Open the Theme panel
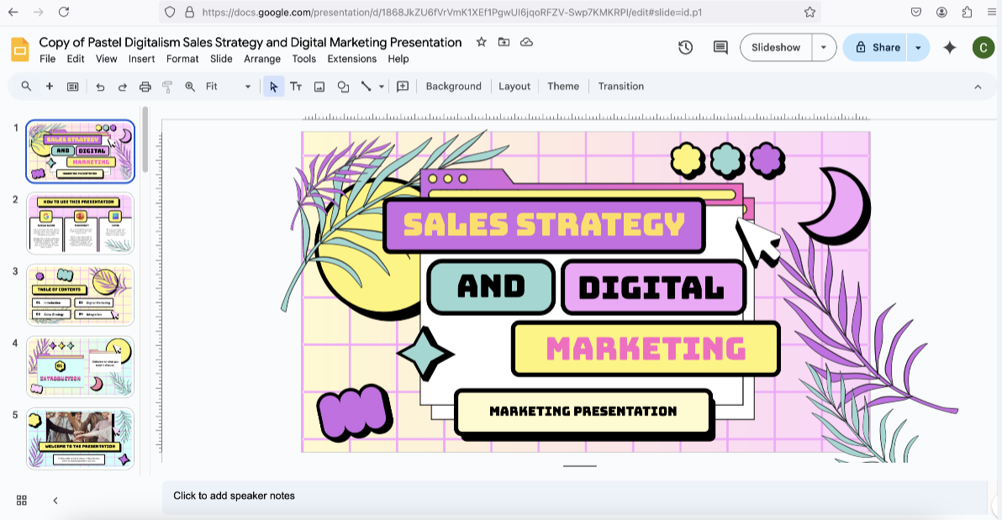The height and width of the screenshot is (520, 1002). click(x=563, y=87)
